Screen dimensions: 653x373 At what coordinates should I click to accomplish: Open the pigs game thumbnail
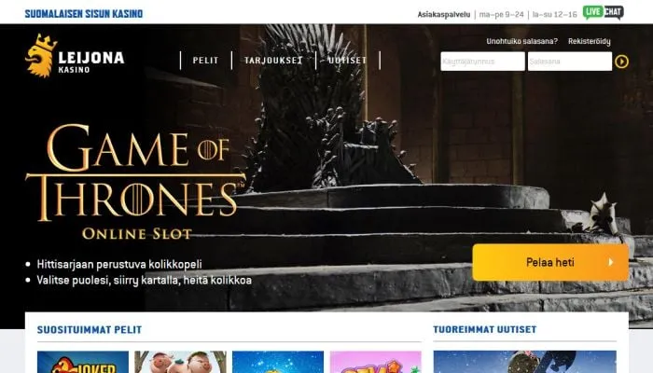click(x=180, y=362)
